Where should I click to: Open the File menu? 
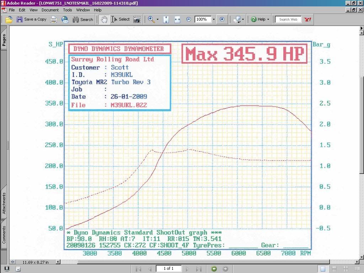click(x=12, y=10)
